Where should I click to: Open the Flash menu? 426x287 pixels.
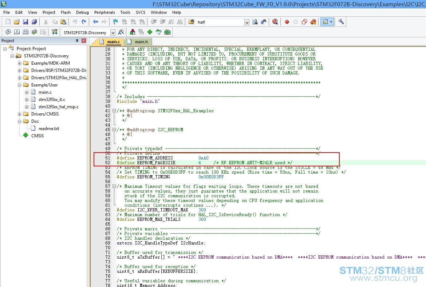66,12
